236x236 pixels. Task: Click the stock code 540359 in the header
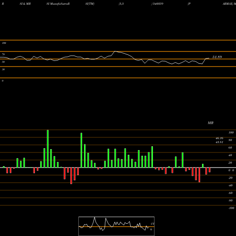pyautogui.click(x=158, y=4)
